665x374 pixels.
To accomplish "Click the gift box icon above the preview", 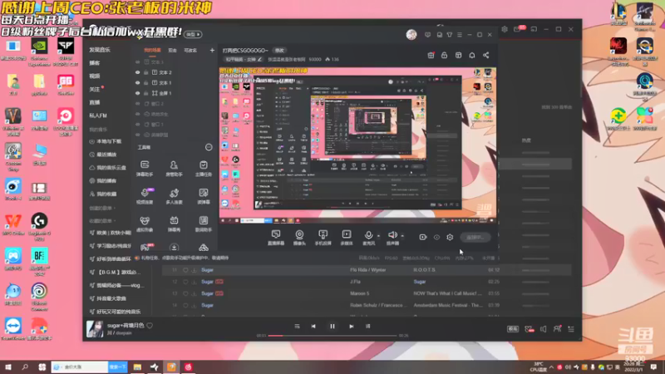I will click(431, 55).
